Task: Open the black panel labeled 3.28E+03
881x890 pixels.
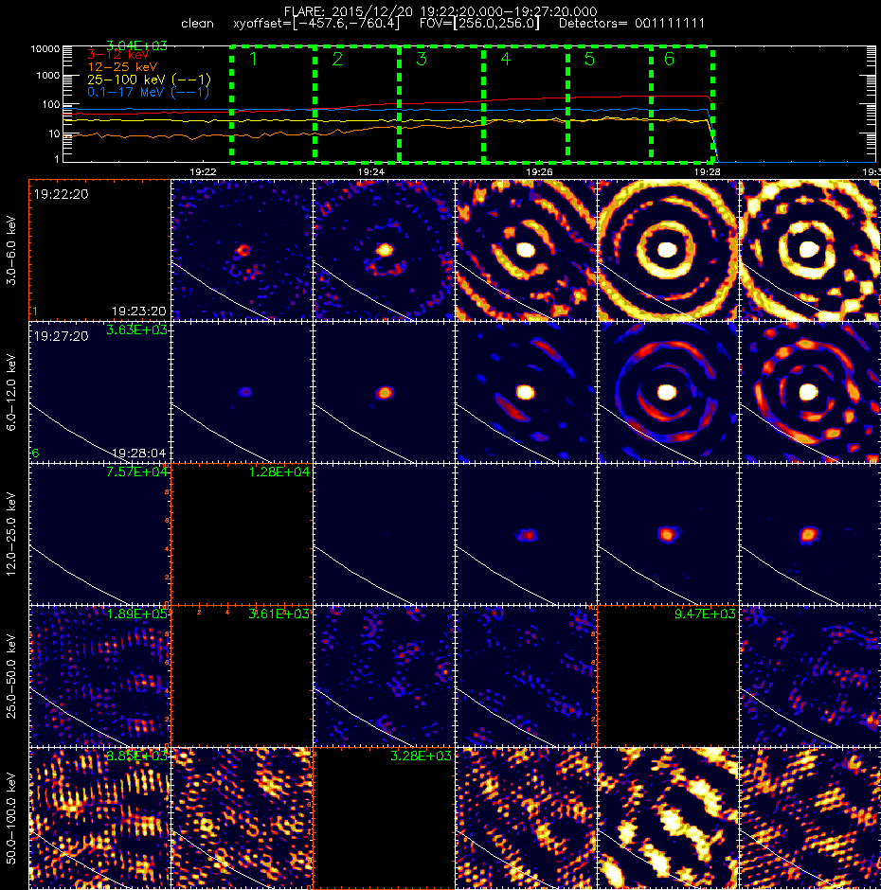Action: click(x=384, y=818)
